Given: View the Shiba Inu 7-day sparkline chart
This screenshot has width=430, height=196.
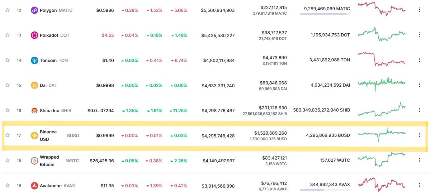Looking at the screenshot, I should click(x=381, y=110).
